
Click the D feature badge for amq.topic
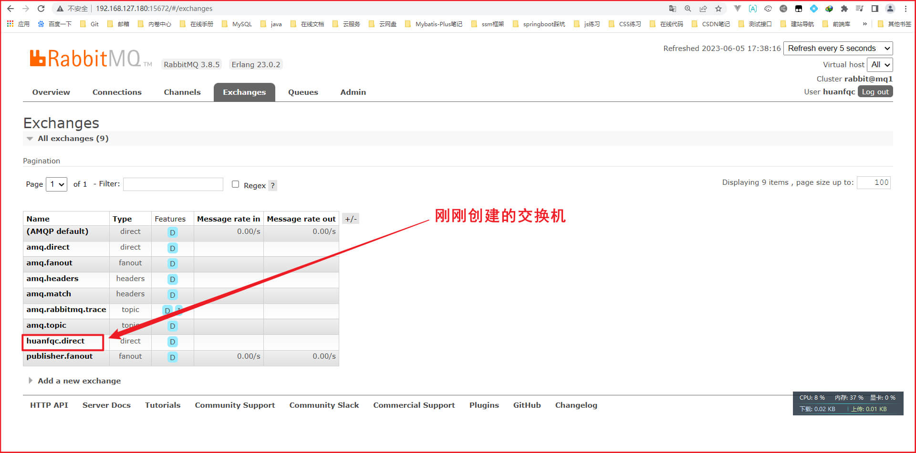173,326
